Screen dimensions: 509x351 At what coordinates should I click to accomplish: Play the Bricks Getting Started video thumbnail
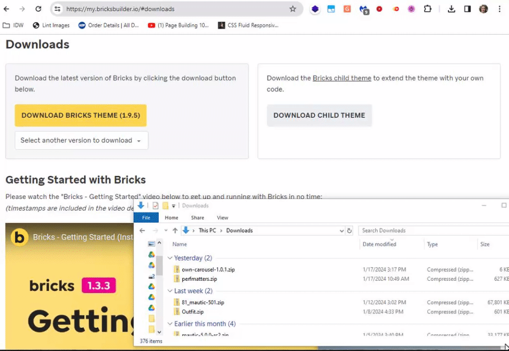point(69,286)
